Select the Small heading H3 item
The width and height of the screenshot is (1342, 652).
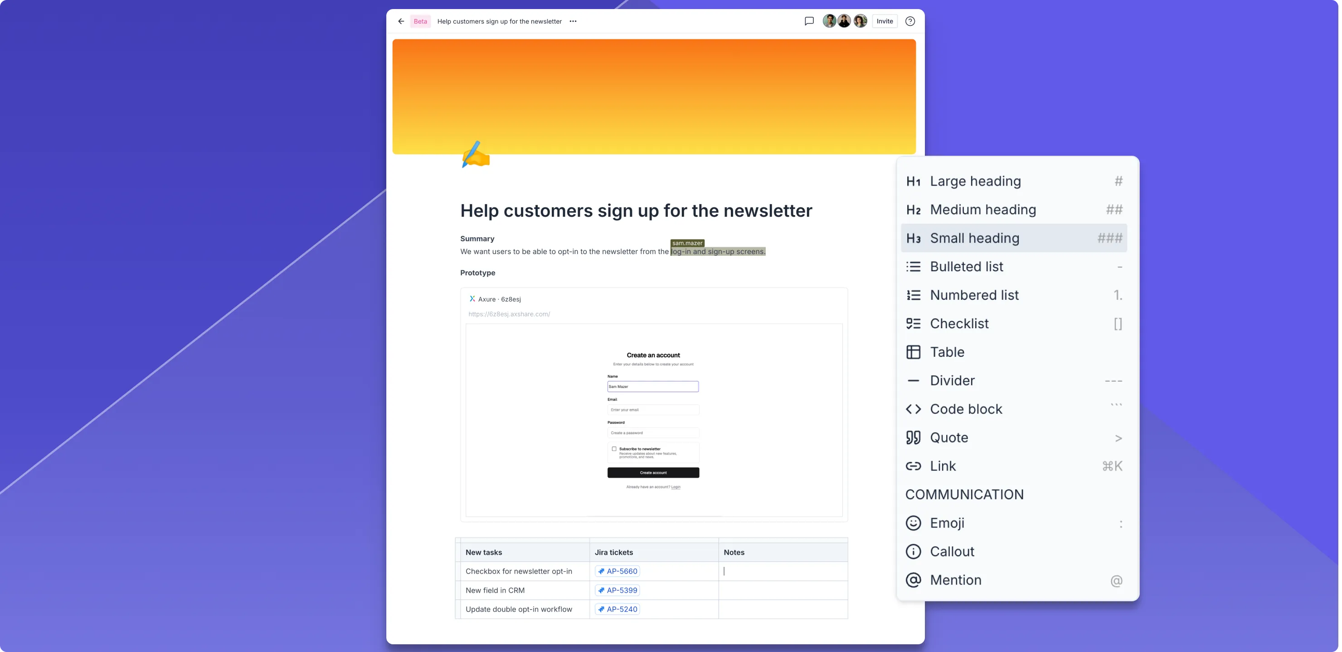click(x=974, y=238)
